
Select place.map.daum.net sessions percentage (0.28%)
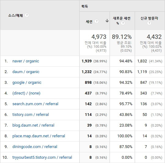click(x=101, y=136)
